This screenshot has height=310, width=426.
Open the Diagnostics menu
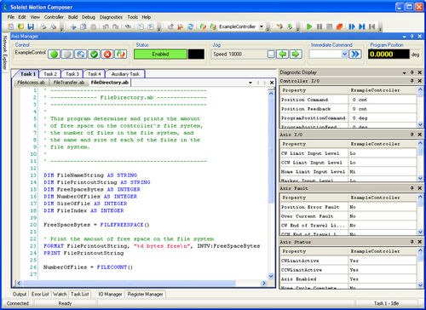pyautogui.click(x=111, y=17)
